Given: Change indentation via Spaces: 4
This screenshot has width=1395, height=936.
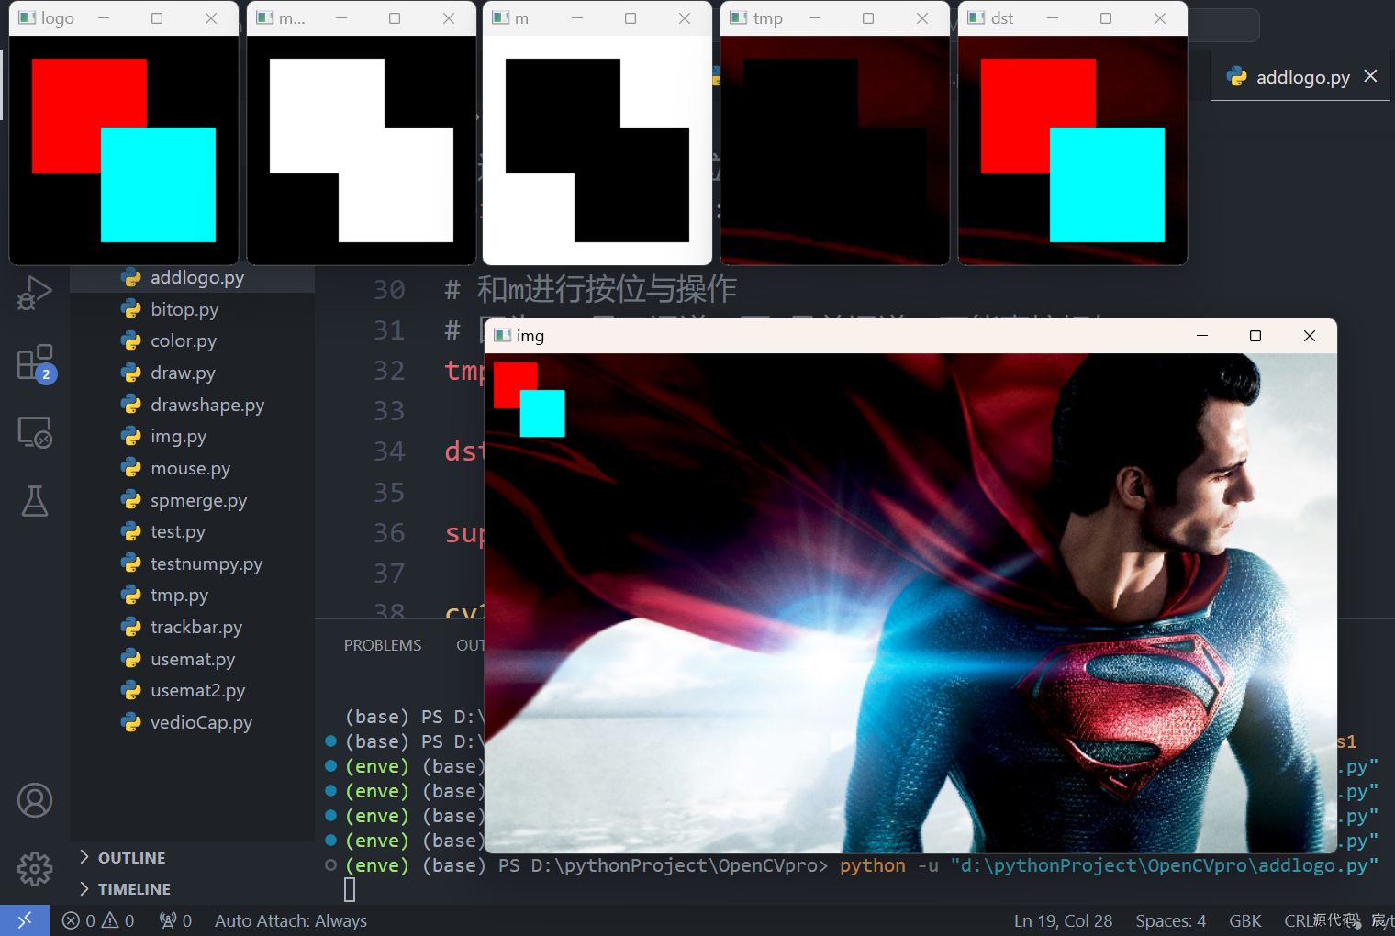Looking at the screenshot, I should (x=1170, y=920).
